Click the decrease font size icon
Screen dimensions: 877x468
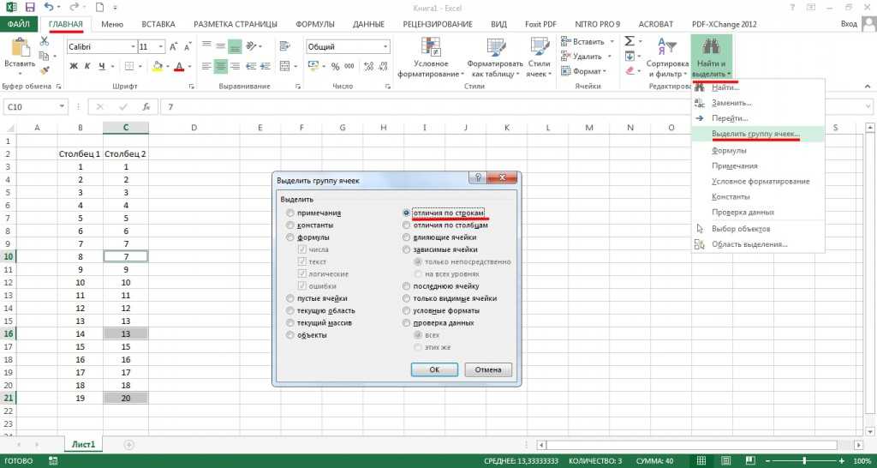[x=188, y=47]
